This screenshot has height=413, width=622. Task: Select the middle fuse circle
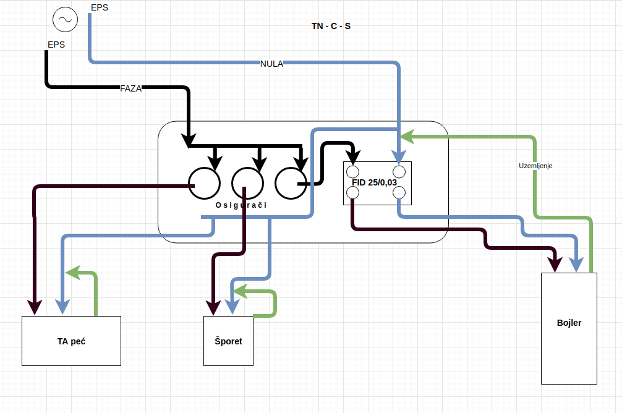(247, 184)
